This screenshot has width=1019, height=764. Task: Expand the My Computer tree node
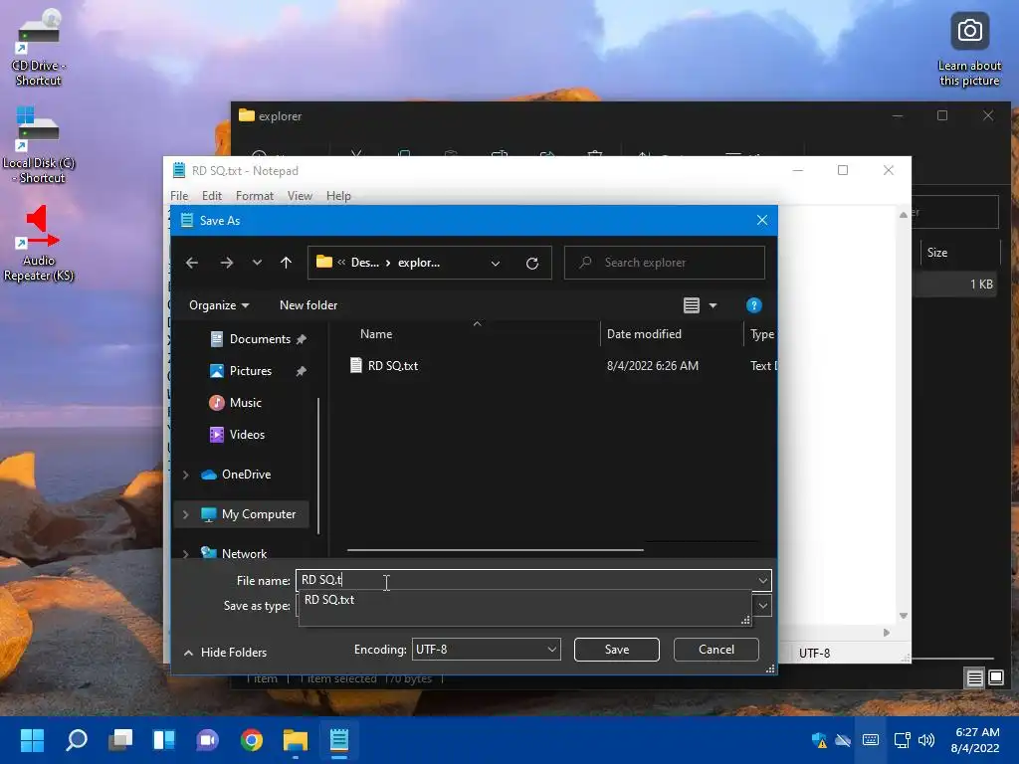(x=185, y=514)
